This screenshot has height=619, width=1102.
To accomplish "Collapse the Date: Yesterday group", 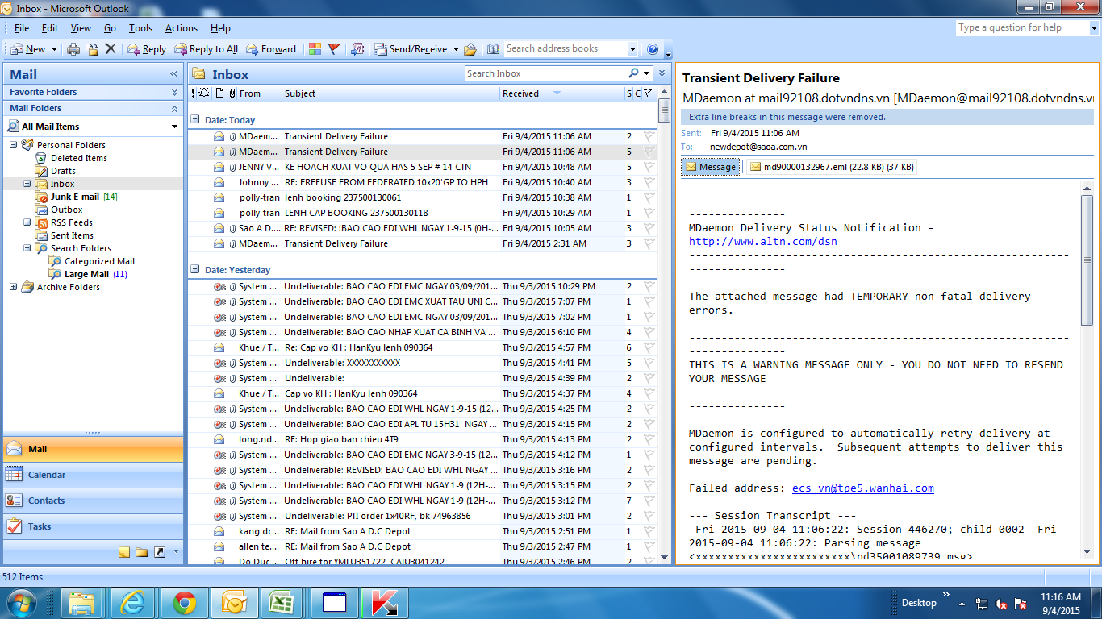I will tap(194, 269).
